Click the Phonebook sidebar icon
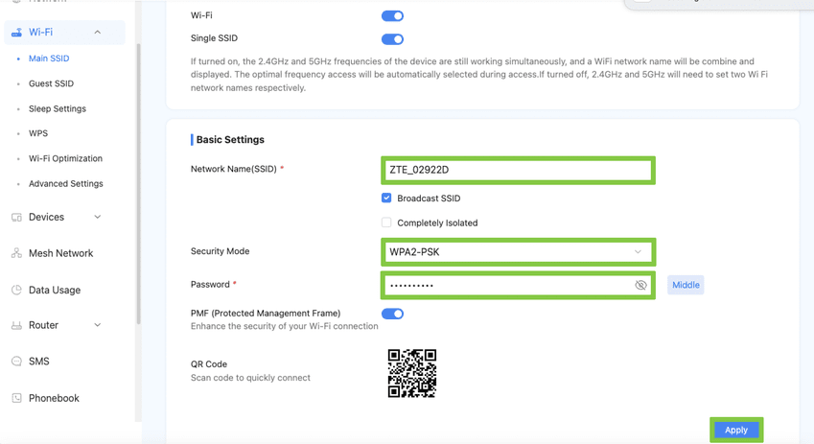Viewport: 814px width, 444px height. click(x=16, y=398)
